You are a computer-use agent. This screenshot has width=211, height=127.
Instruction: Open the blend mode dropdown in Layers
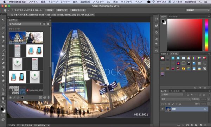(x=176, y=99)
